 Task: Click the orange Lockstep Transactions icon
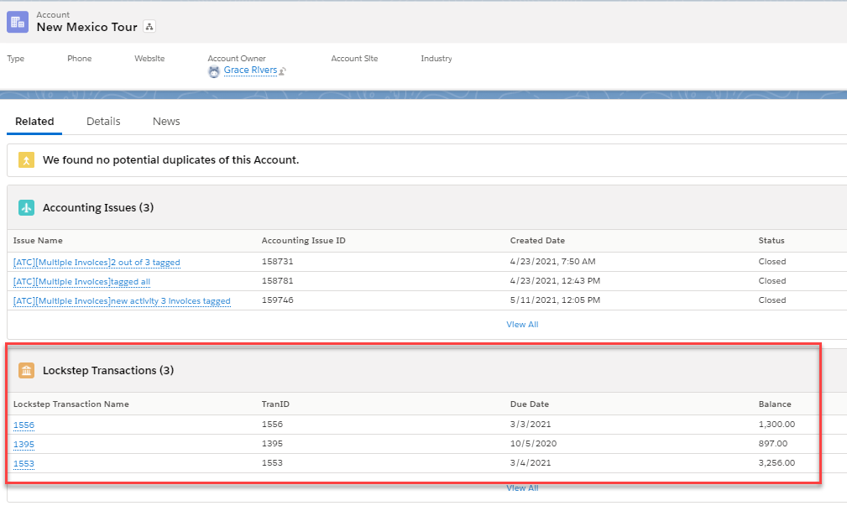27,370
